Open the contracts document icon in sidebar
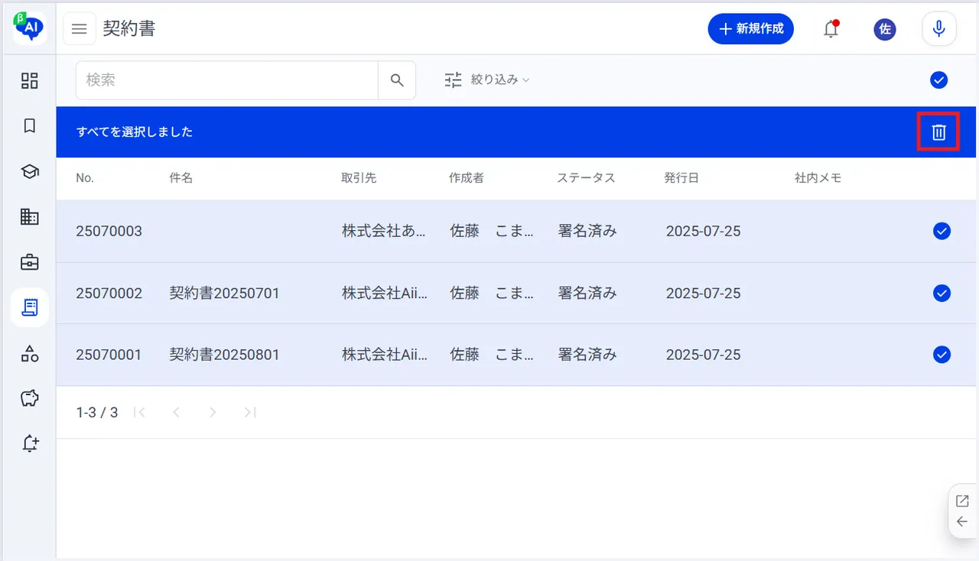Image resolution: width=979 pixels, height=561 pixels. [29, 307]
